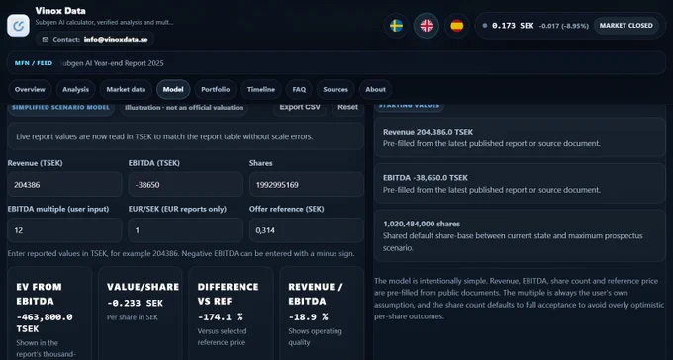Click the Vinox Data title text
673x360 pixels.
point(60,11)
